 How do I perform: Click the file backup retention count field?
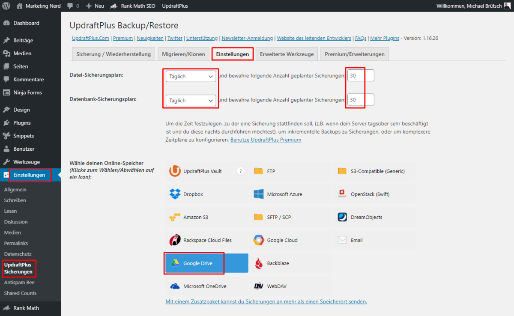[x=361, y=75]
